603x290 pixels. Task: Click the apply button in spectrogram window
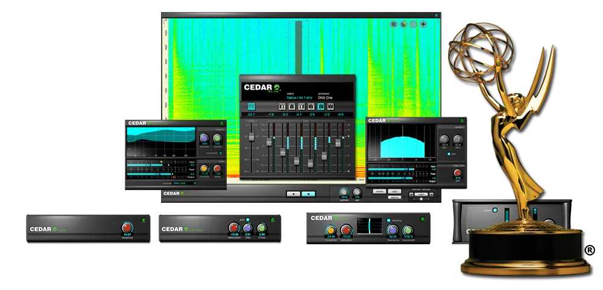394,191
